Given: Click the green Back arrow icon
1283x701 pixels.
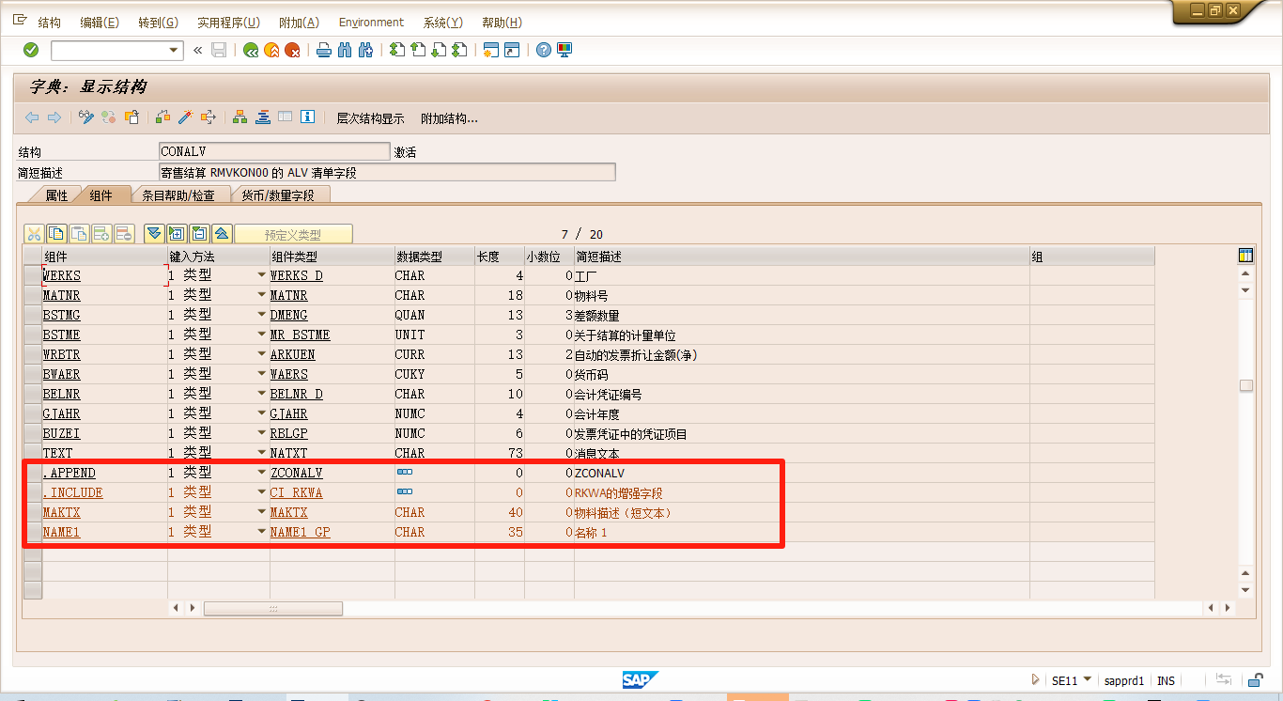Looking at the screenshot, I should tap(250, 50).
